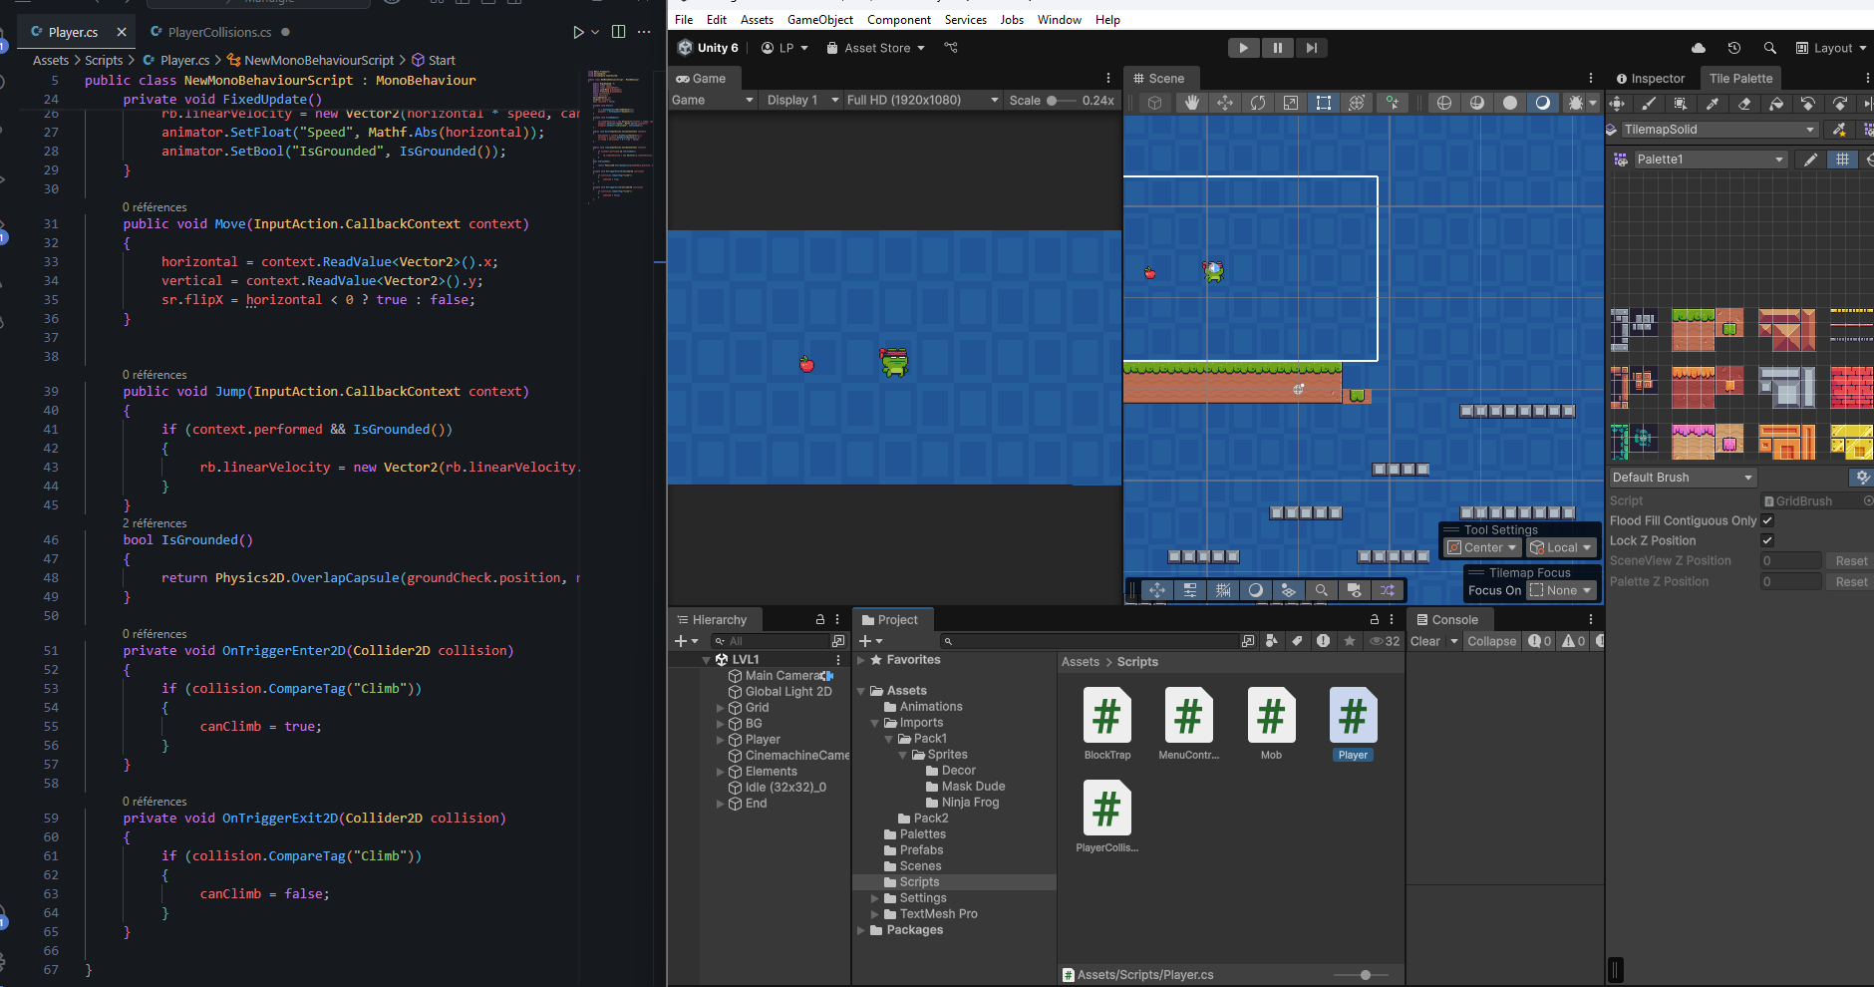The image size is (1874, 987).
Task: Toggle the Project panel lock
Action: [x=1375, y=619]
